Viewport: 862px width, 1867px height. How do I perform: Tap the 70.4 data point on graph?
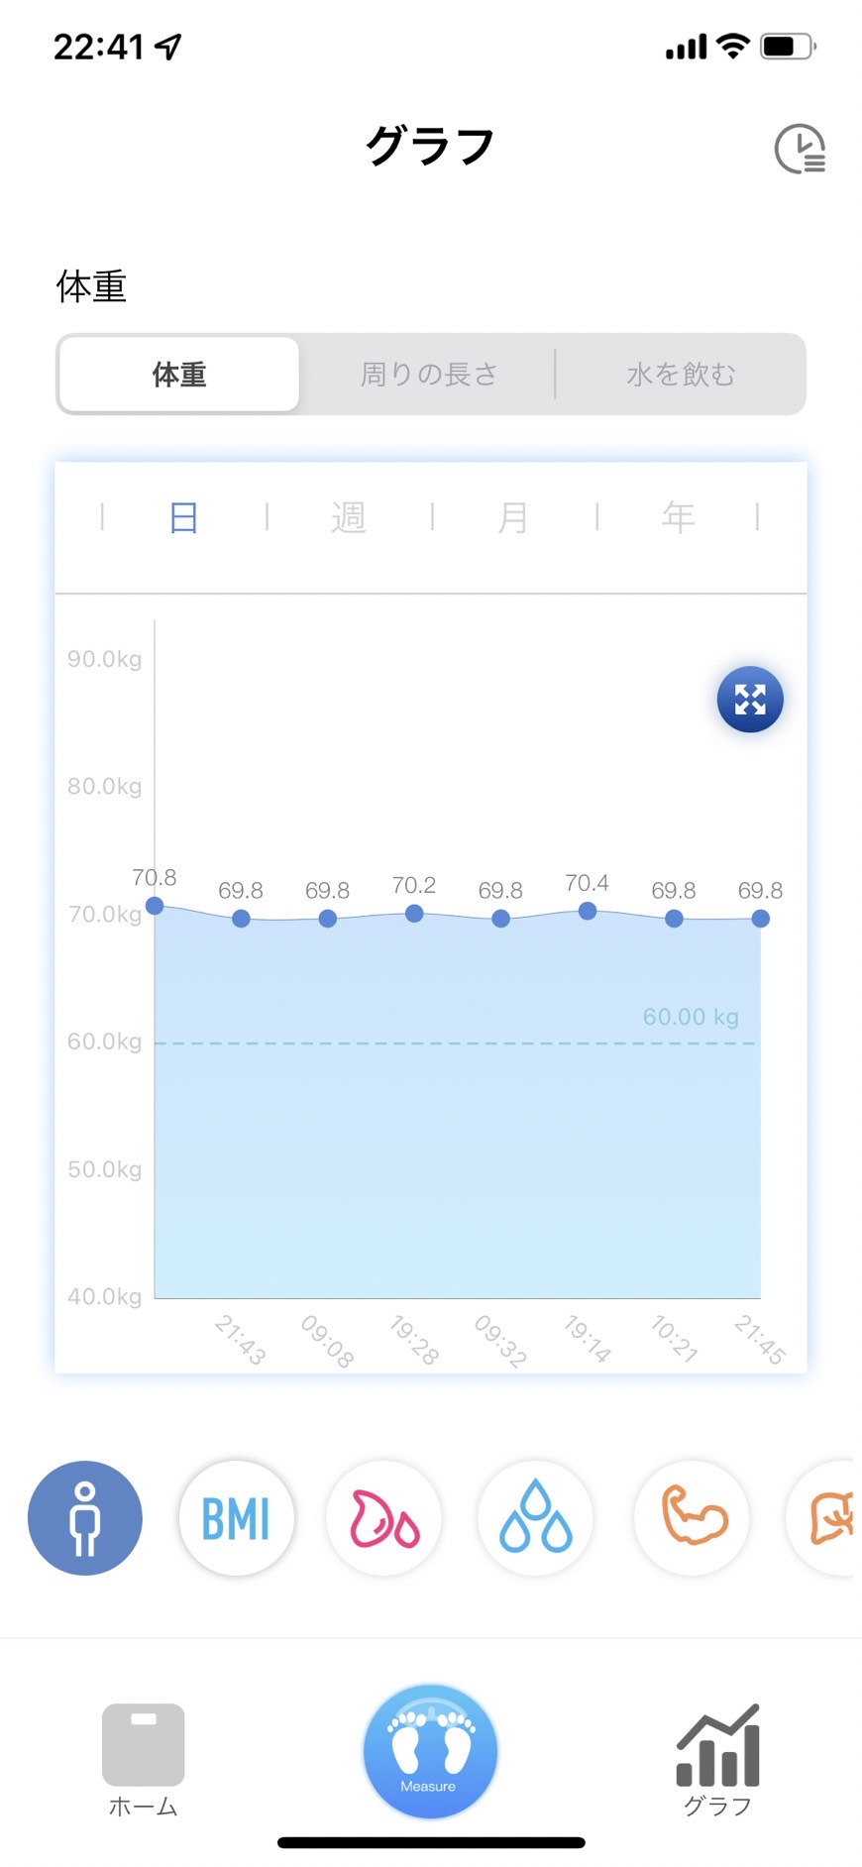coord(588,911)
